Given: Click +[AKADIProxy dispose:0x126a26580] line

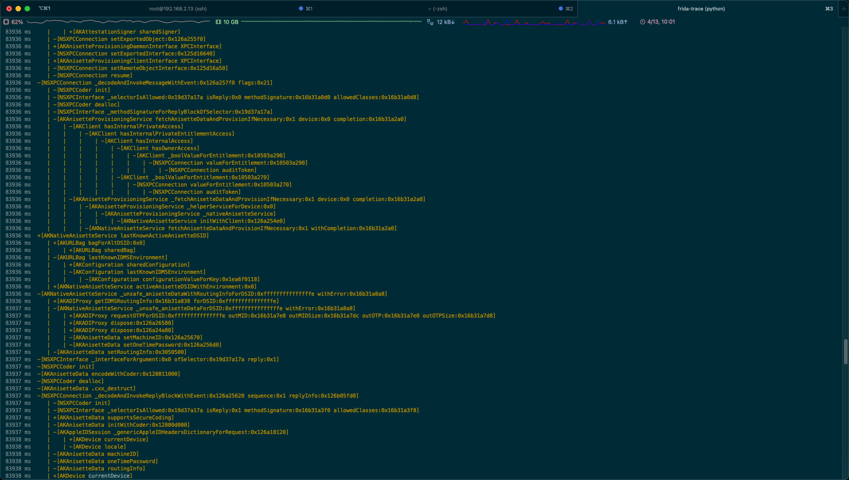Looking at the screenshot, I should pos(121,323).
